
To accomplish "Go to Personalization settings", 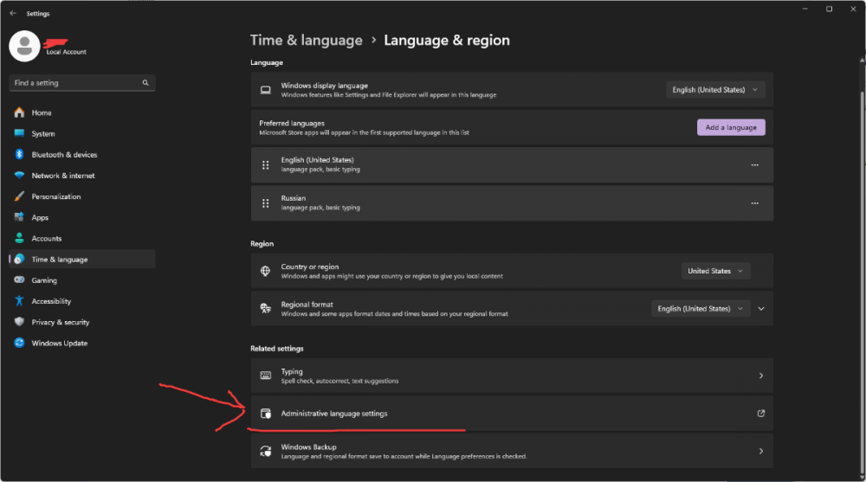I will [56, 196].
